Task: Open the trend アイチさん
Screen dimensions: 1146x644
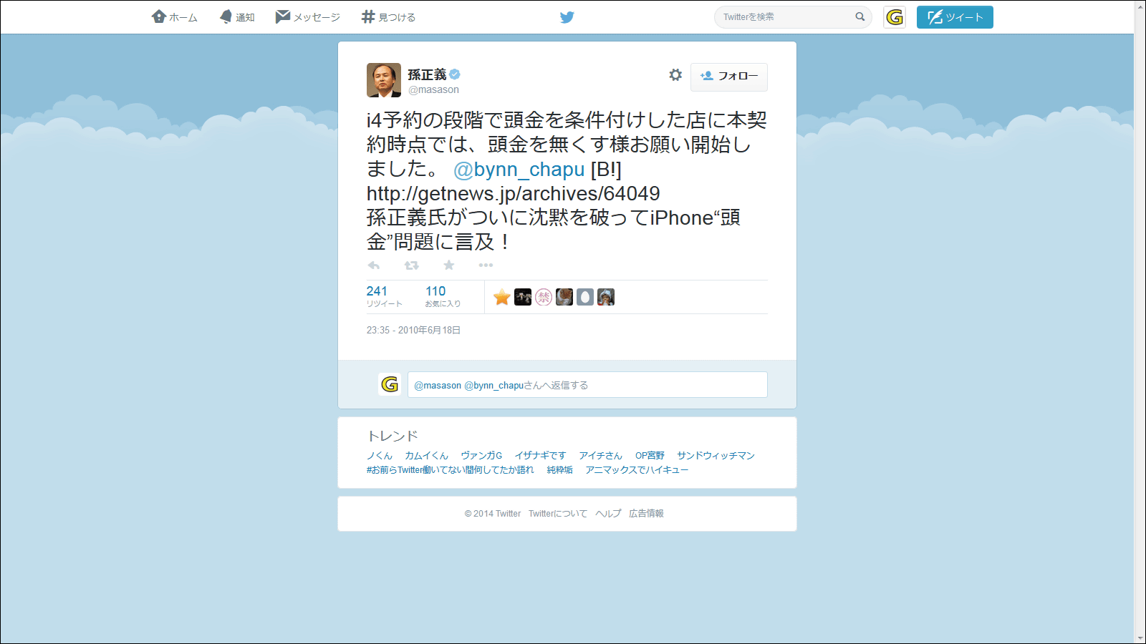Action: pyautogui.click(x=600, y=456)
